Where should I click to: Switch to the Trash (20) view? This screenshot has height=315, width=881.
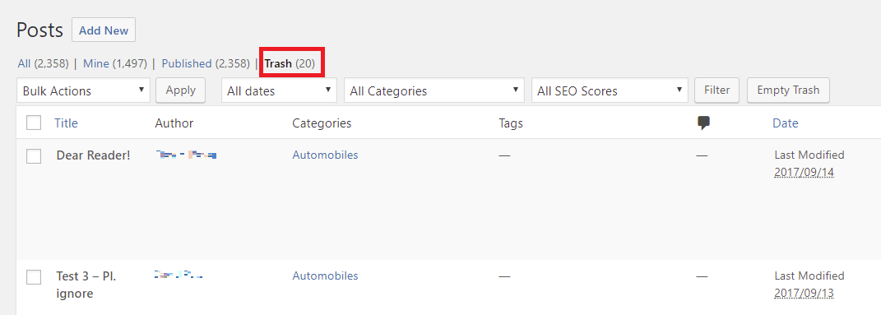pos(290,63)
